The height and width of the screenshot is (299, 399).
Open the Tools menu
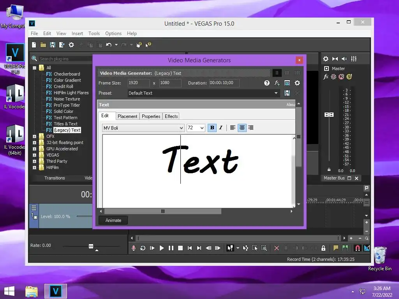click(94, 33)
